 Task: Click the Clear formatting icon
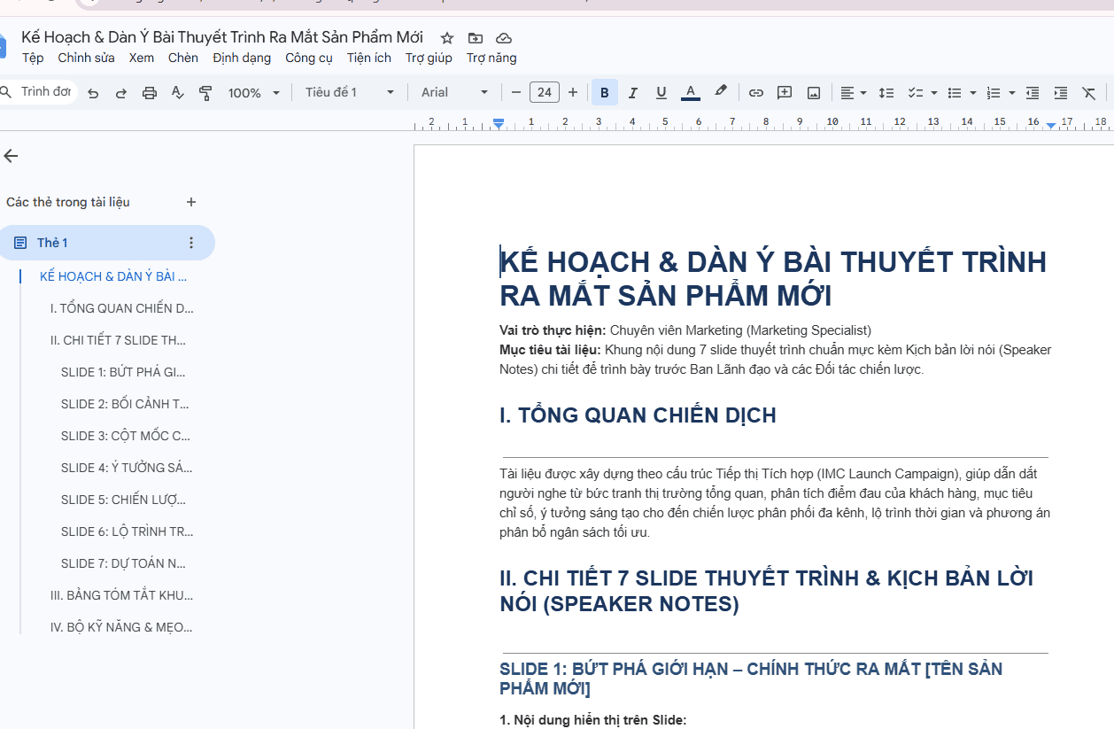tap(1089, 93)
